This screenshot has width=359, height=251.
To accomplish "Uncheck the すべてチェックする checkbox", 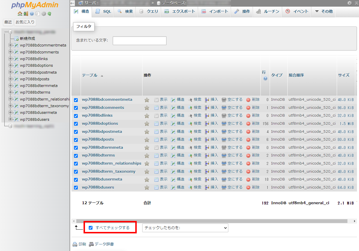I will tap(90, 227).
